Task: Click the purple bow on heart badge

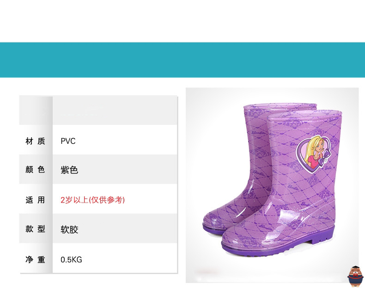Action: pyautogui.click(x=324, y=157)
